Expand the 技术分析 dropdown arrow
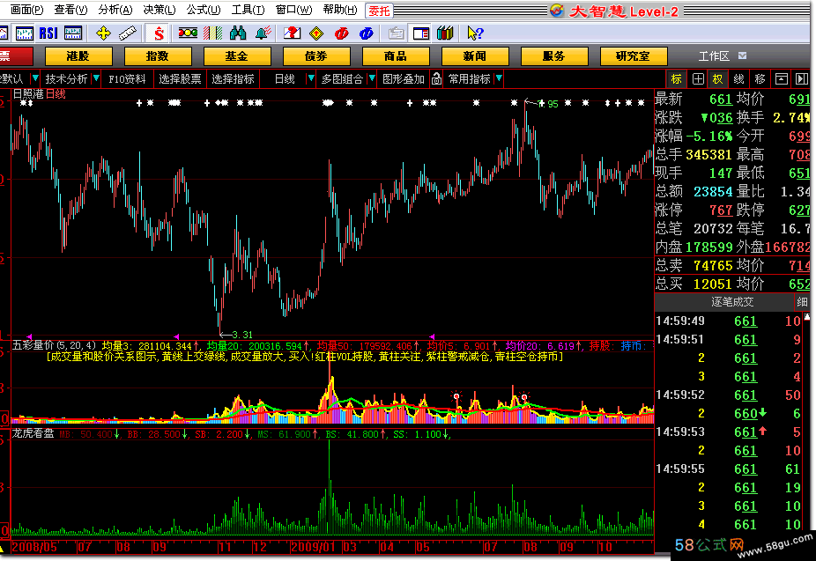Viewport: 816px width, 561px height. [96, 78]
